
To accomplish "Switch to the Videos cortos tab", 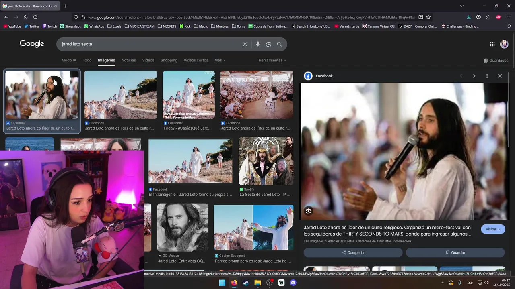I will click(196, 60).
